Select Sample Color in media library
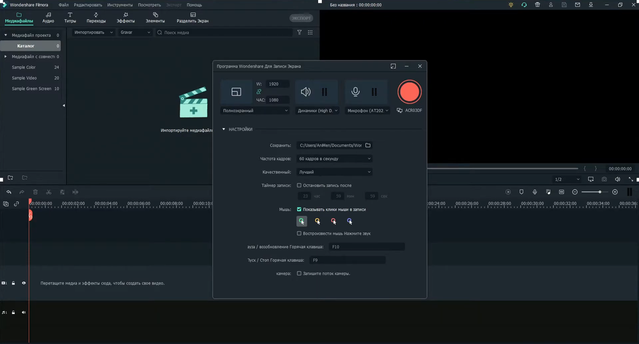 [24, 67]
